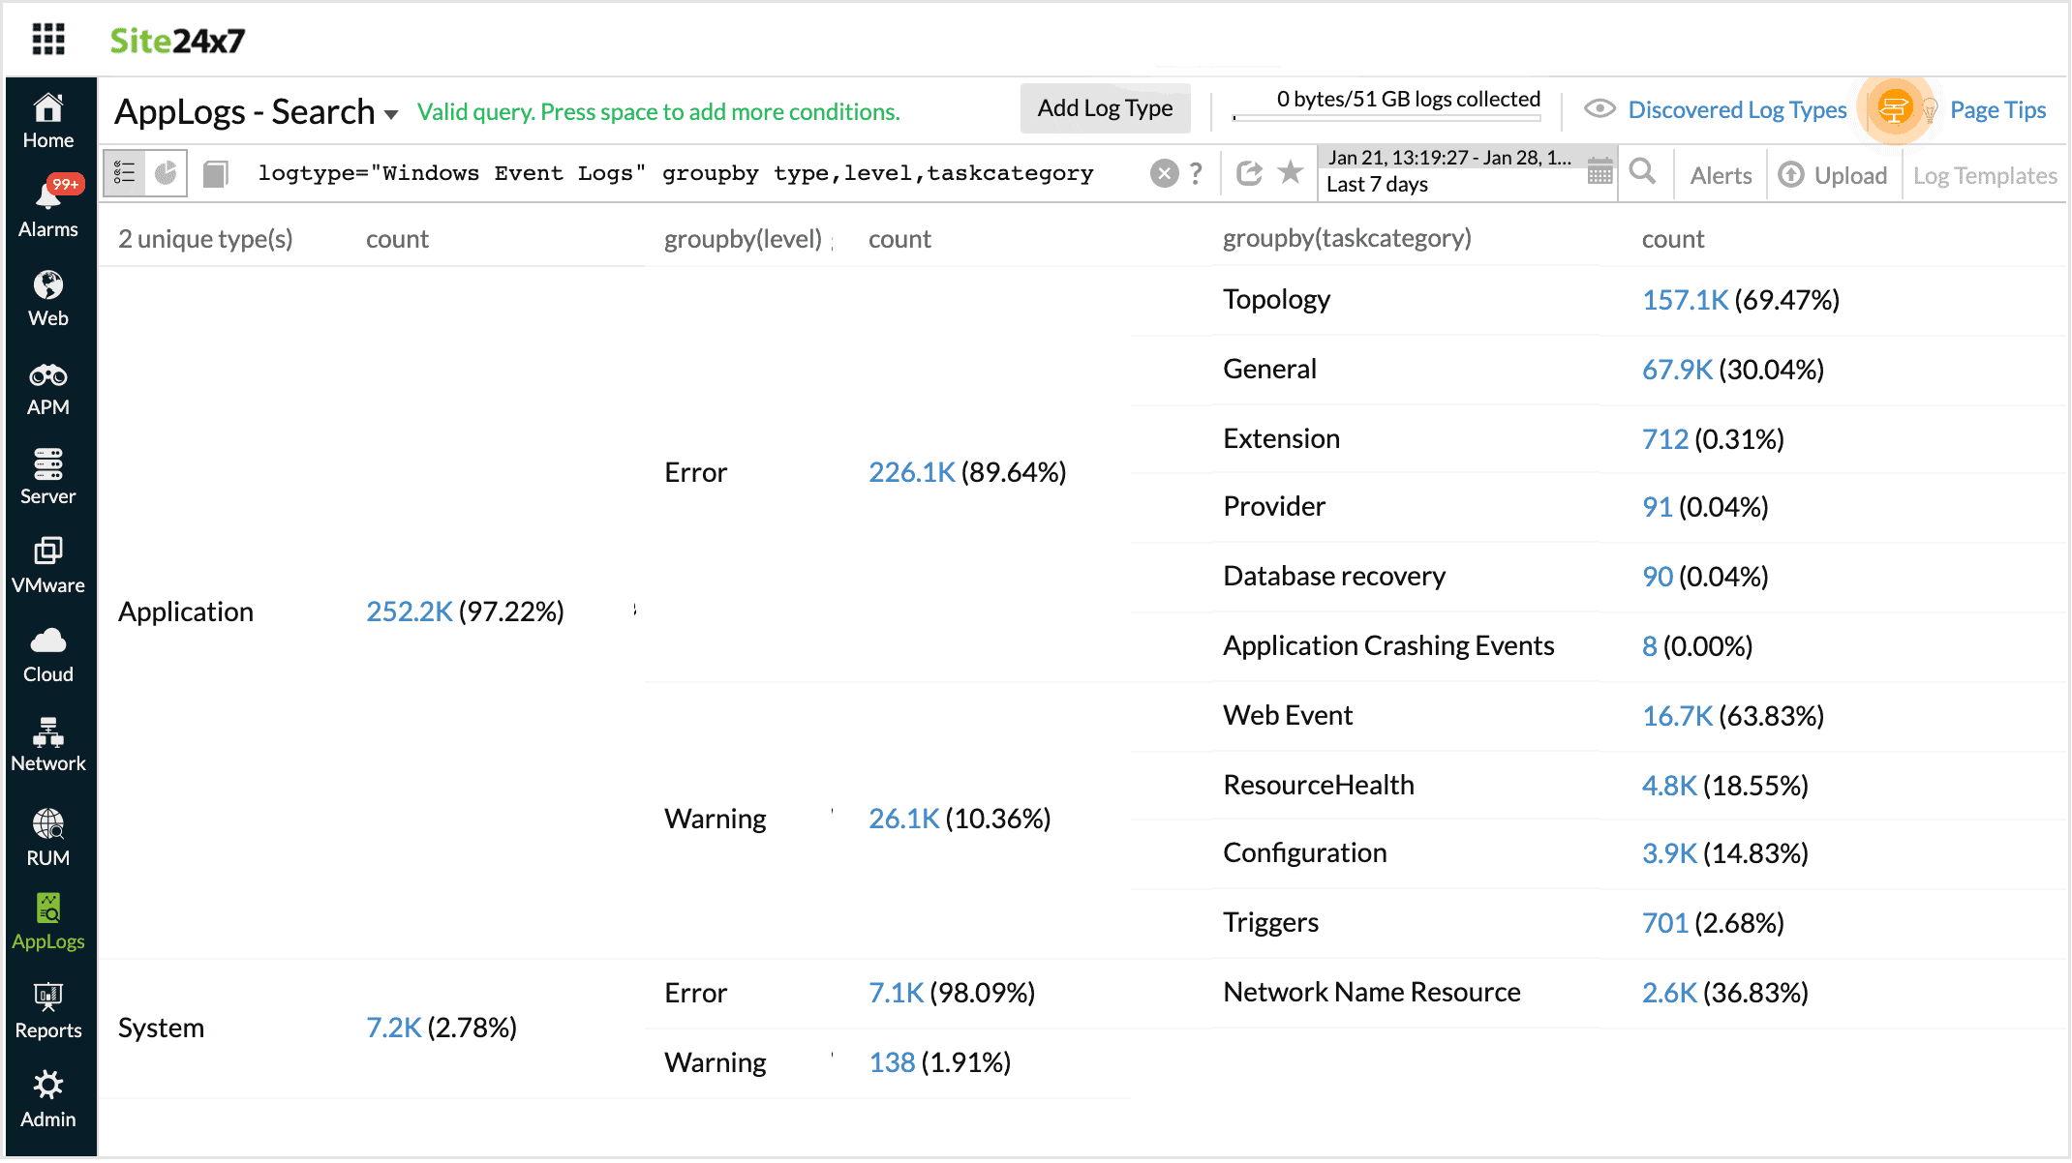Click the query help question mark icon
The height and width of the screenshot is (1163, 2072).
[1198, 174]
